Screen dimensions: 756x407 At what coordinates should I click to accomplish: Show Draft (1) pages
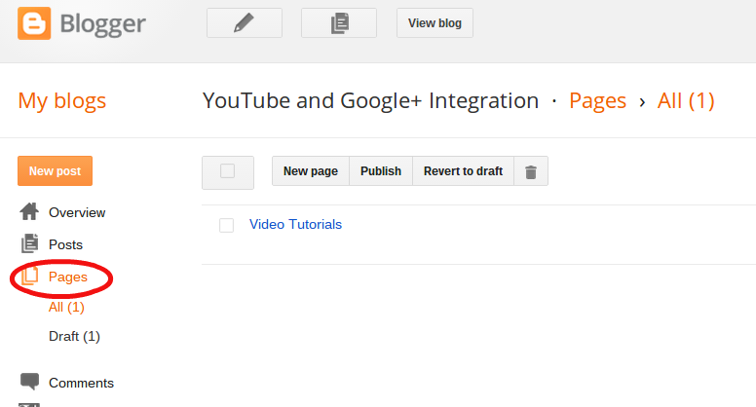coord(74,336)
